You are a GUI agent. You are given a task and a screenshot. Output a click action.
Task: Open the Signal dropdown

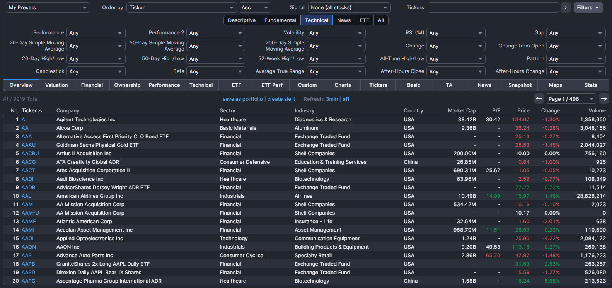349,8
